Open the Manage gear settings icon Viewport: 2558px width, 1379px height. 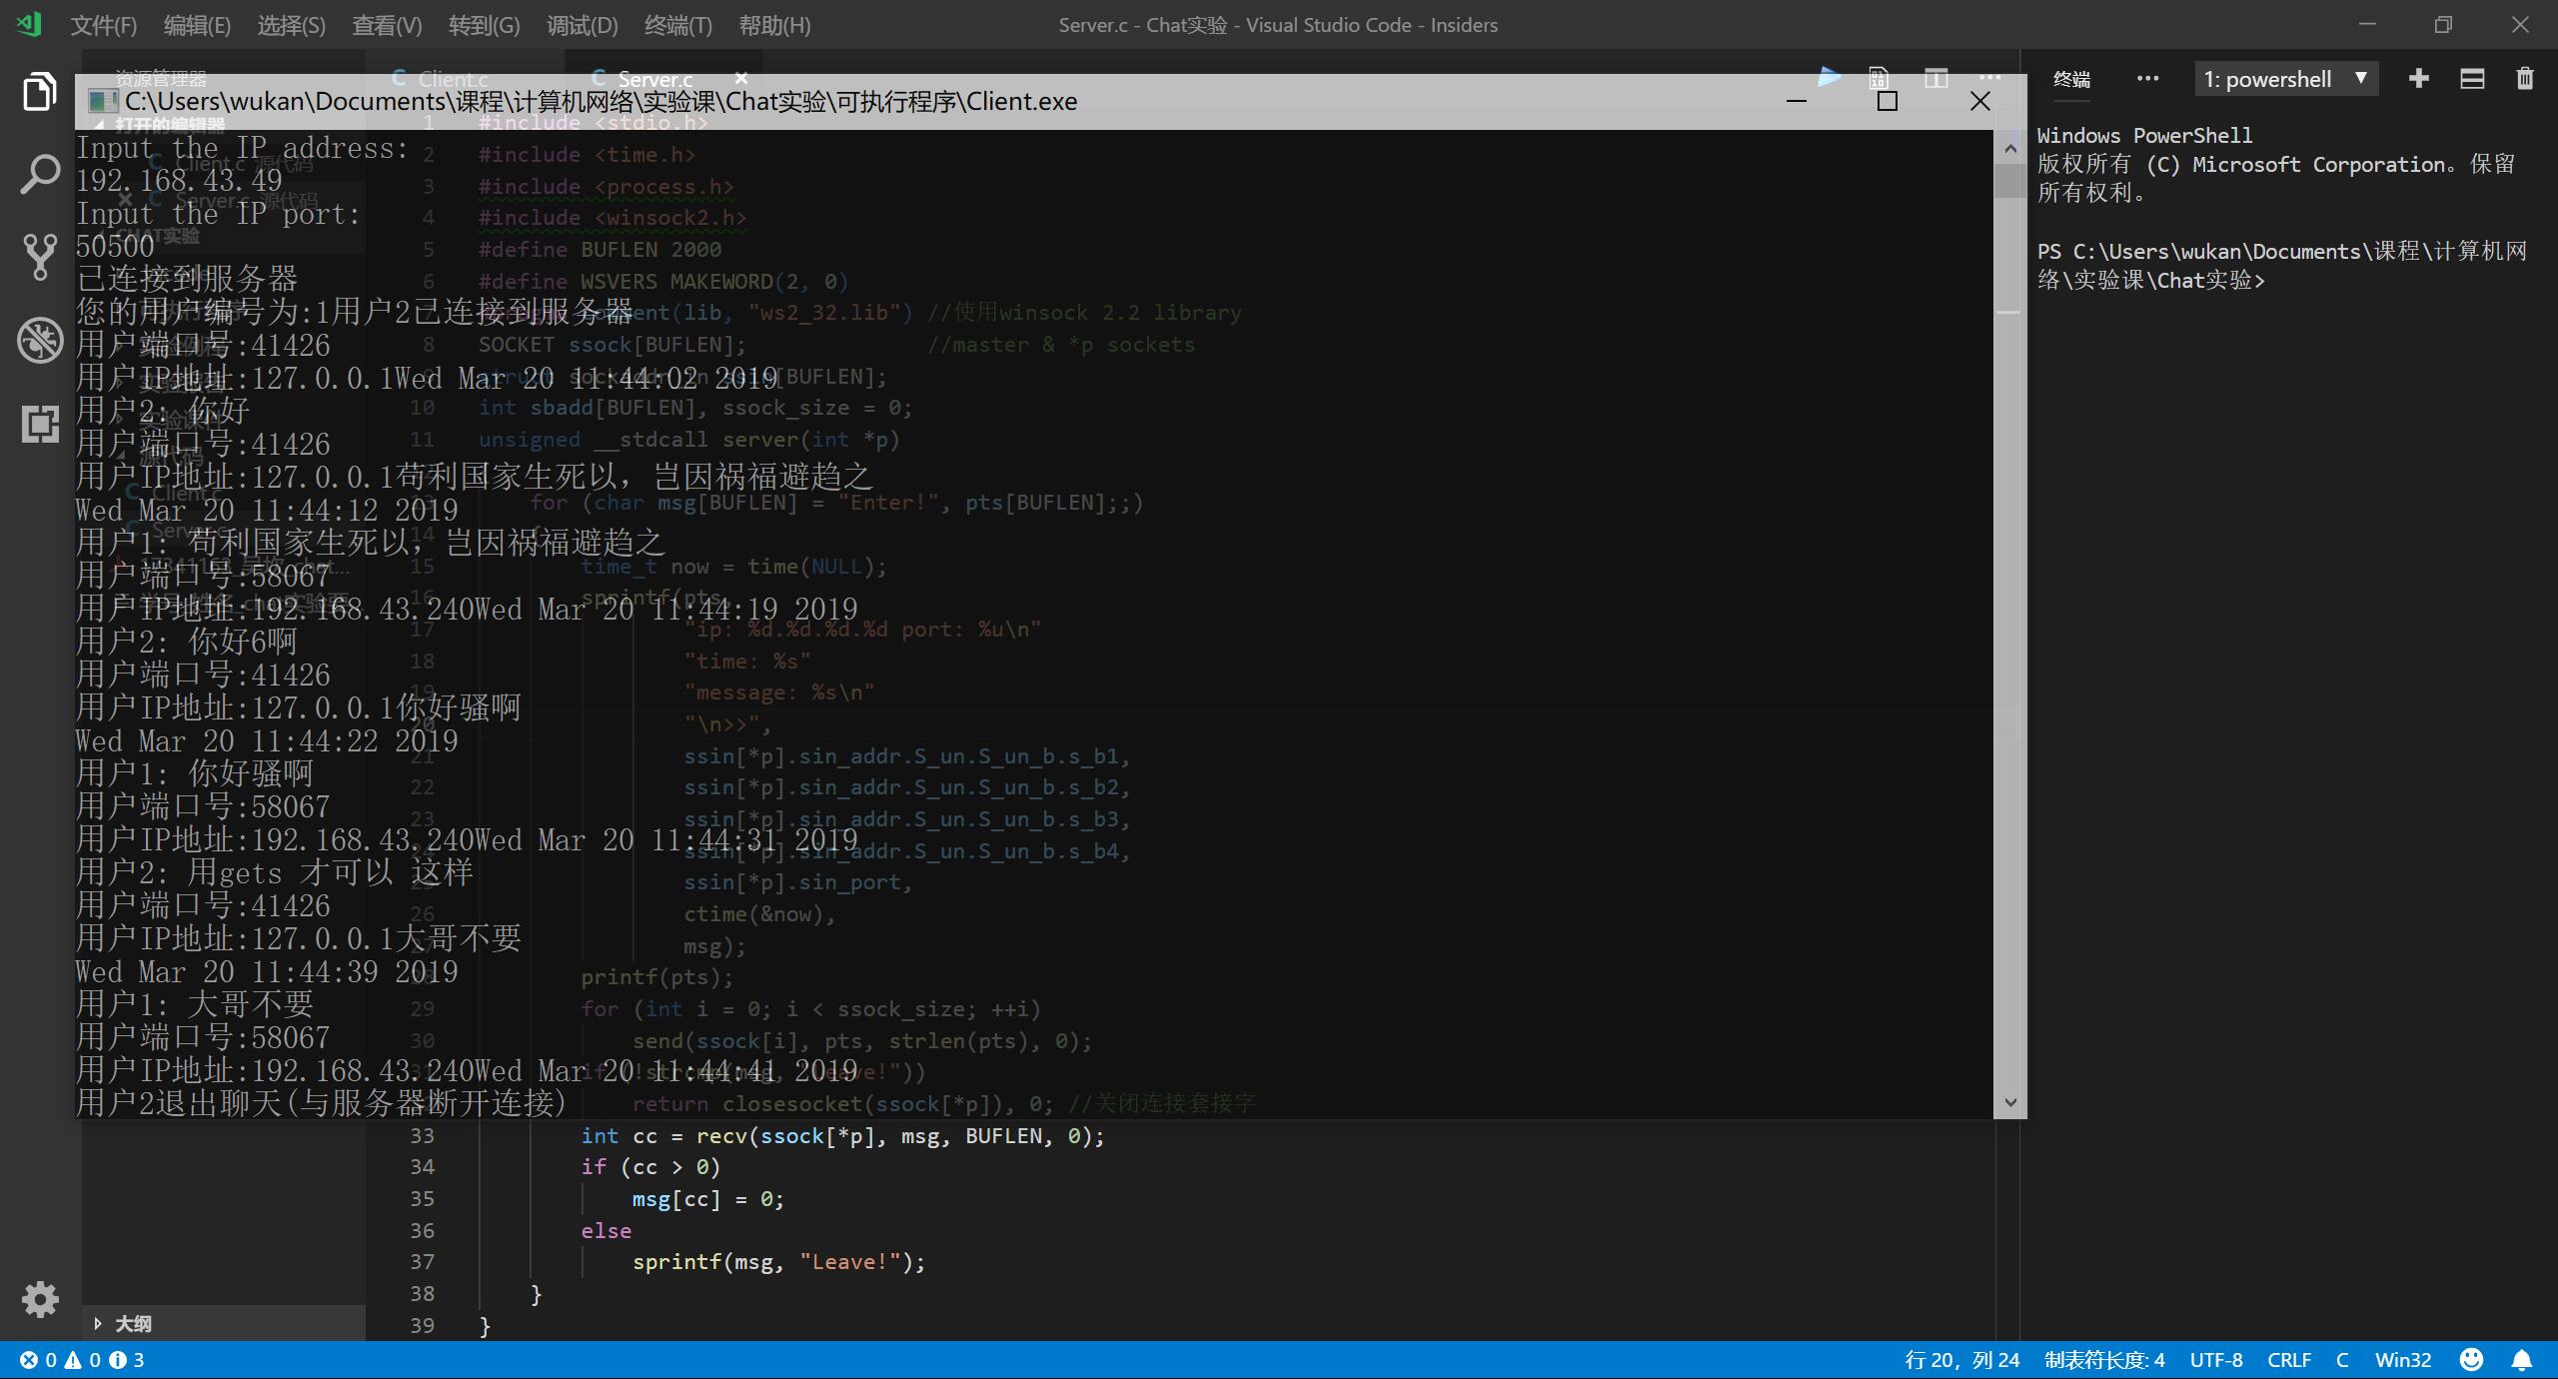click(x=39, y=1299)
